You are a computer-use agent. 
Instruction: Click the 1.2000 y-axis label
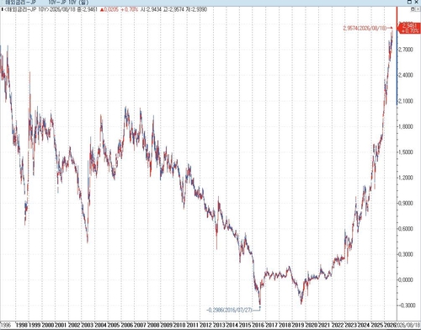click(x=406, y=178)
